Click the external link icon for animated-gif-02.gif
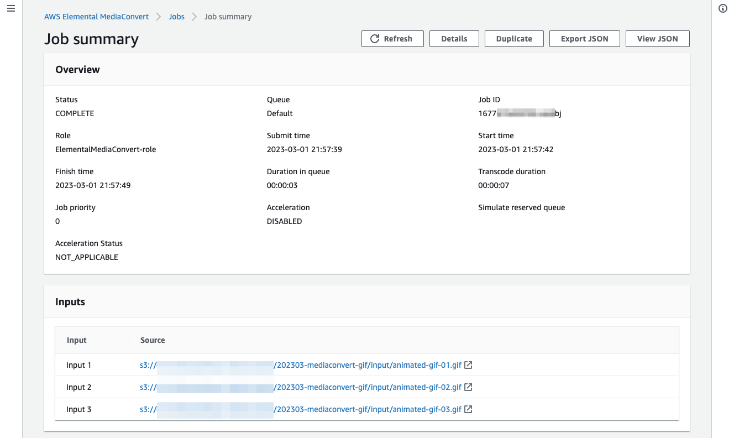 click(x=468, y=387)
